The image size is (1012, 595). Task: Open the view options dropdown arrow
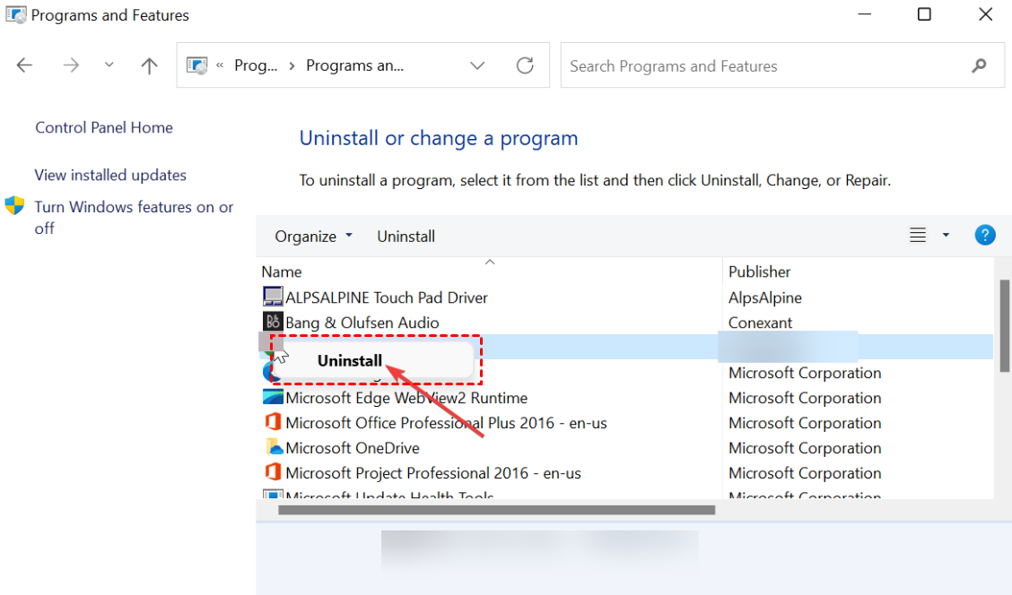(946, 236)
